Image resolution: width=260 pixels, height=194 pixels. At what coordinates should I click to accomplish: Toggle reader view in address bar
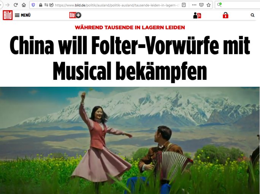click(x=184, y=5)
